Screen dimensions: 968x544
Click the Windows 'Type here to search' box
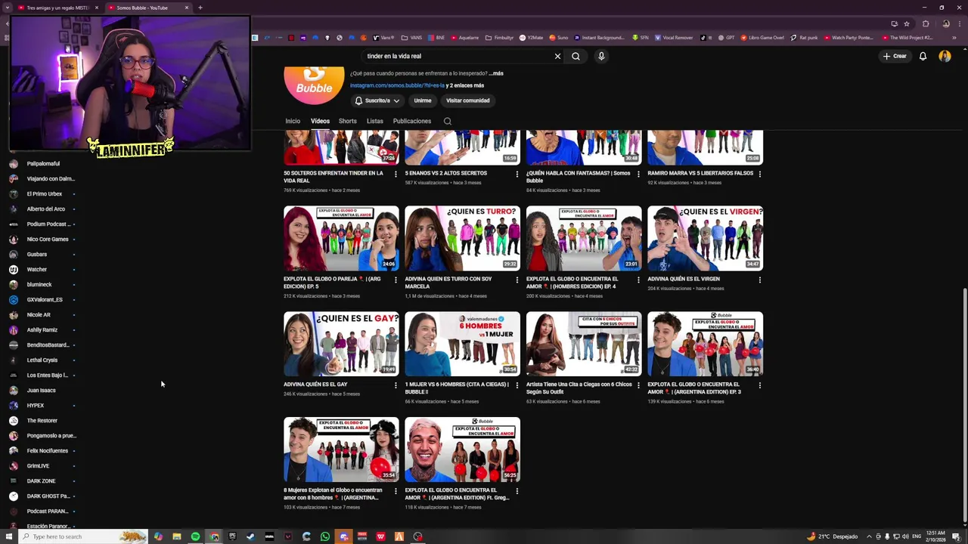tap(82, 536)
